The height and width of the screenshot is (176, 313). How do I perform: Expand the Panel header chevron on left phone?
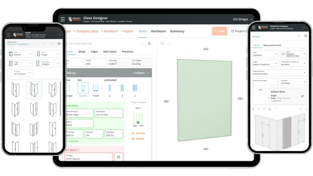click(60, 35)
